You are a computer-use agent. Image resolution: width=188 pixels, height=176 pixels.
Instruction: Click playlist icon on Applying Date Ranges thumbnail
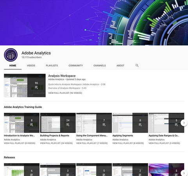point(176,125)
